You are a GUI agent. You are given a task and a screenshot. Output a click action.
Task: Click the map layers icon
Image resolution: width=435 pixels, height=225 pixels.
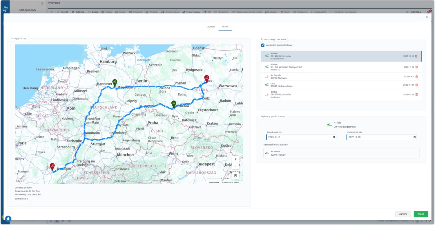[235, 175]
